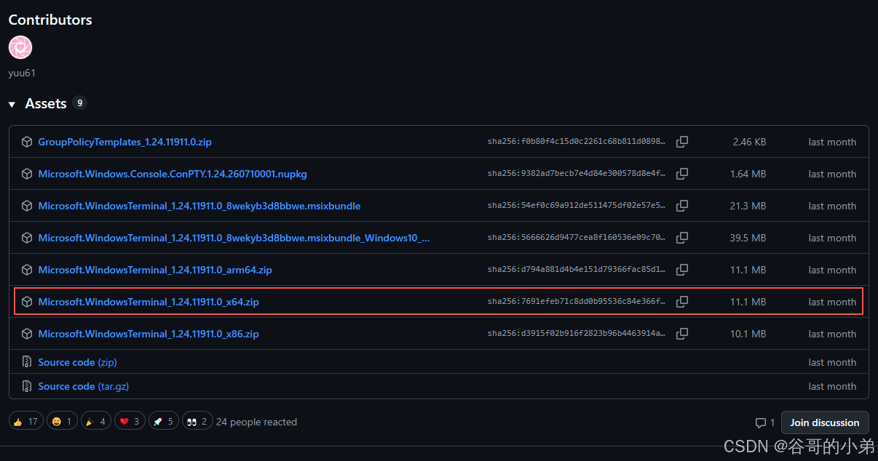Click the sha256:d3915f02b916f2823b96b4463914a hash text
Viewport: 878px width, 461px height.
pyautogui.click(x=577, y=334)
